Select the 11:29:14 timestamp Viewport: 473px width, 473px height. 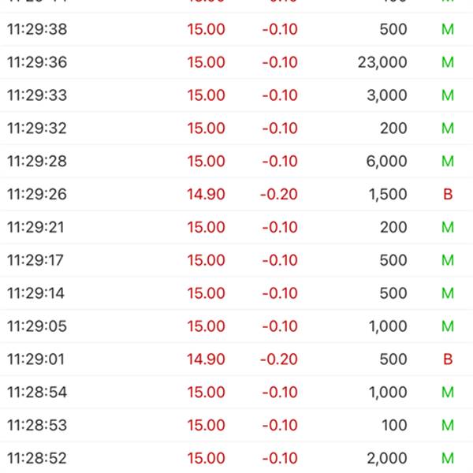[x=35, y=293]
